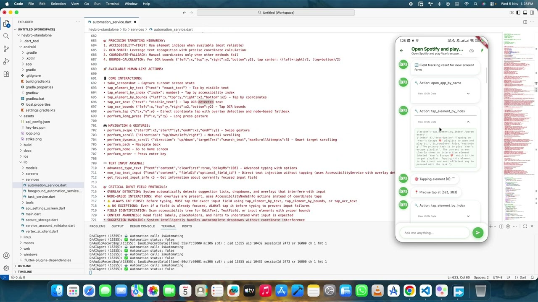Click the Accounts icon in activity bar
538x302 pixels.
click(6, 255)
